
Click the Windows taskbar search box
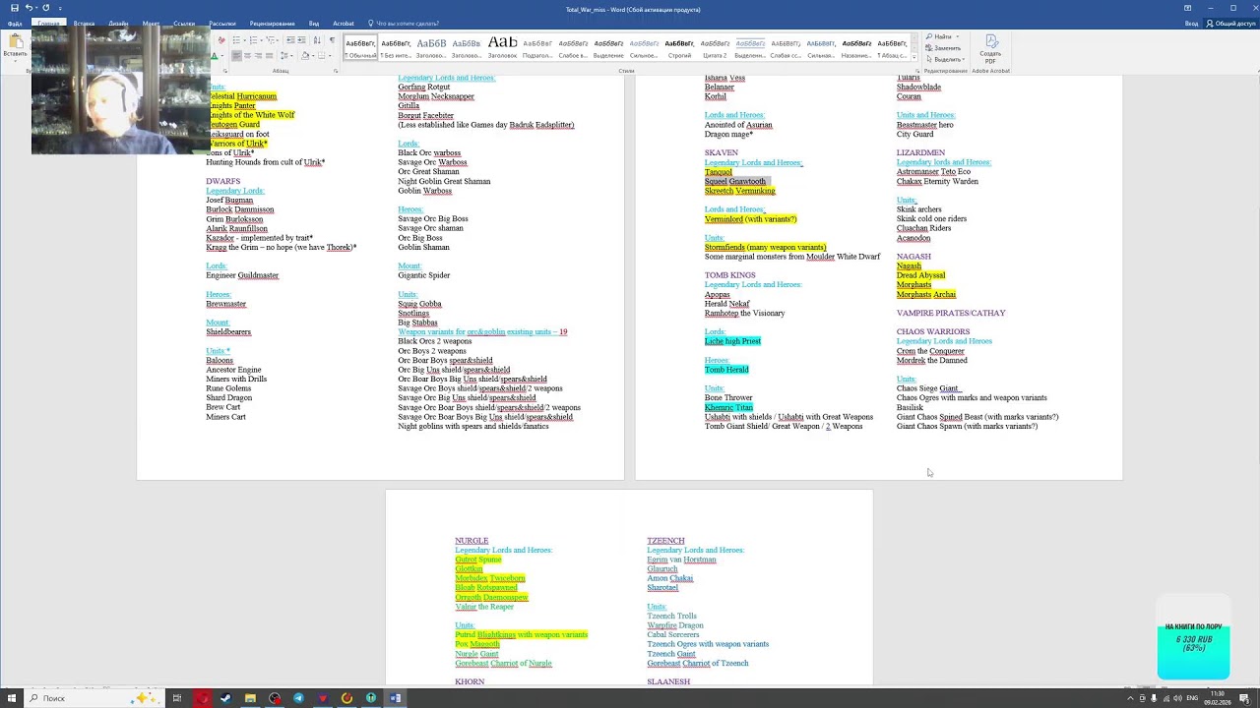click(x=94, y=698)
